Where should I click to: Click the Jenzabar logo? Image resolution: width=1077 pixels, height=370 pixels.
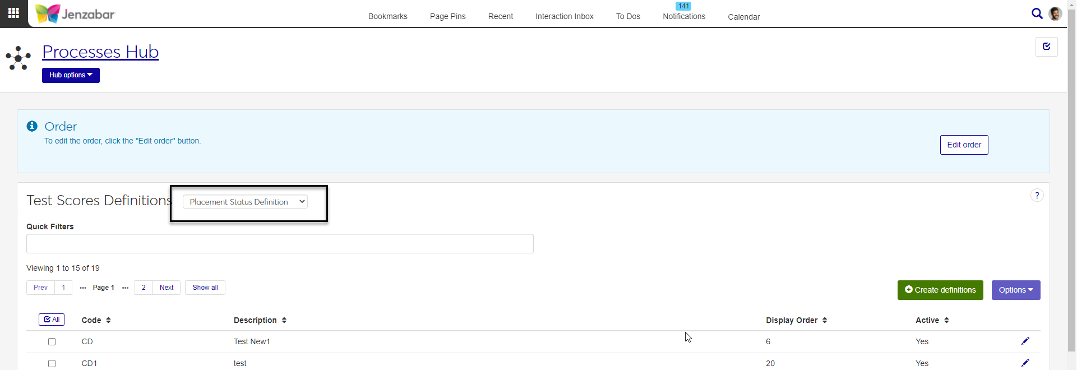(75, 14)
